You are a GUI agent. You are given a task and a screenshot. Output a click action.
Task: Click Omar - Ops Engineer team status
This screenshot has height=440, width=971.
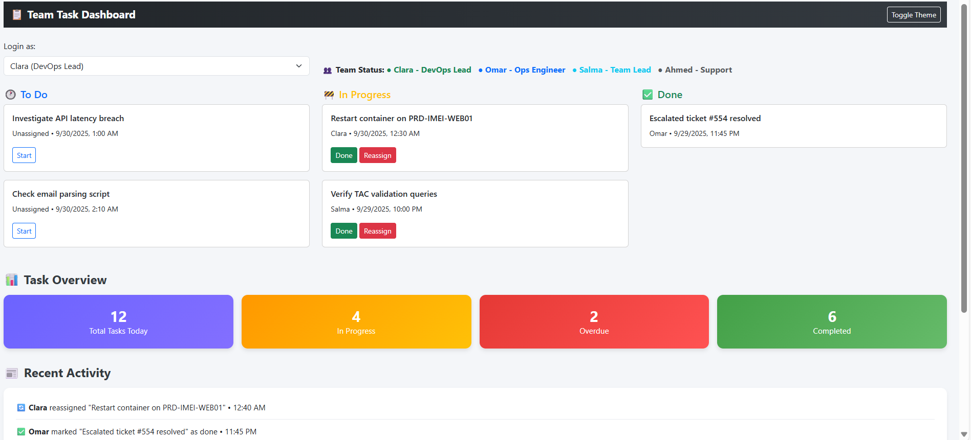(522, 70)
